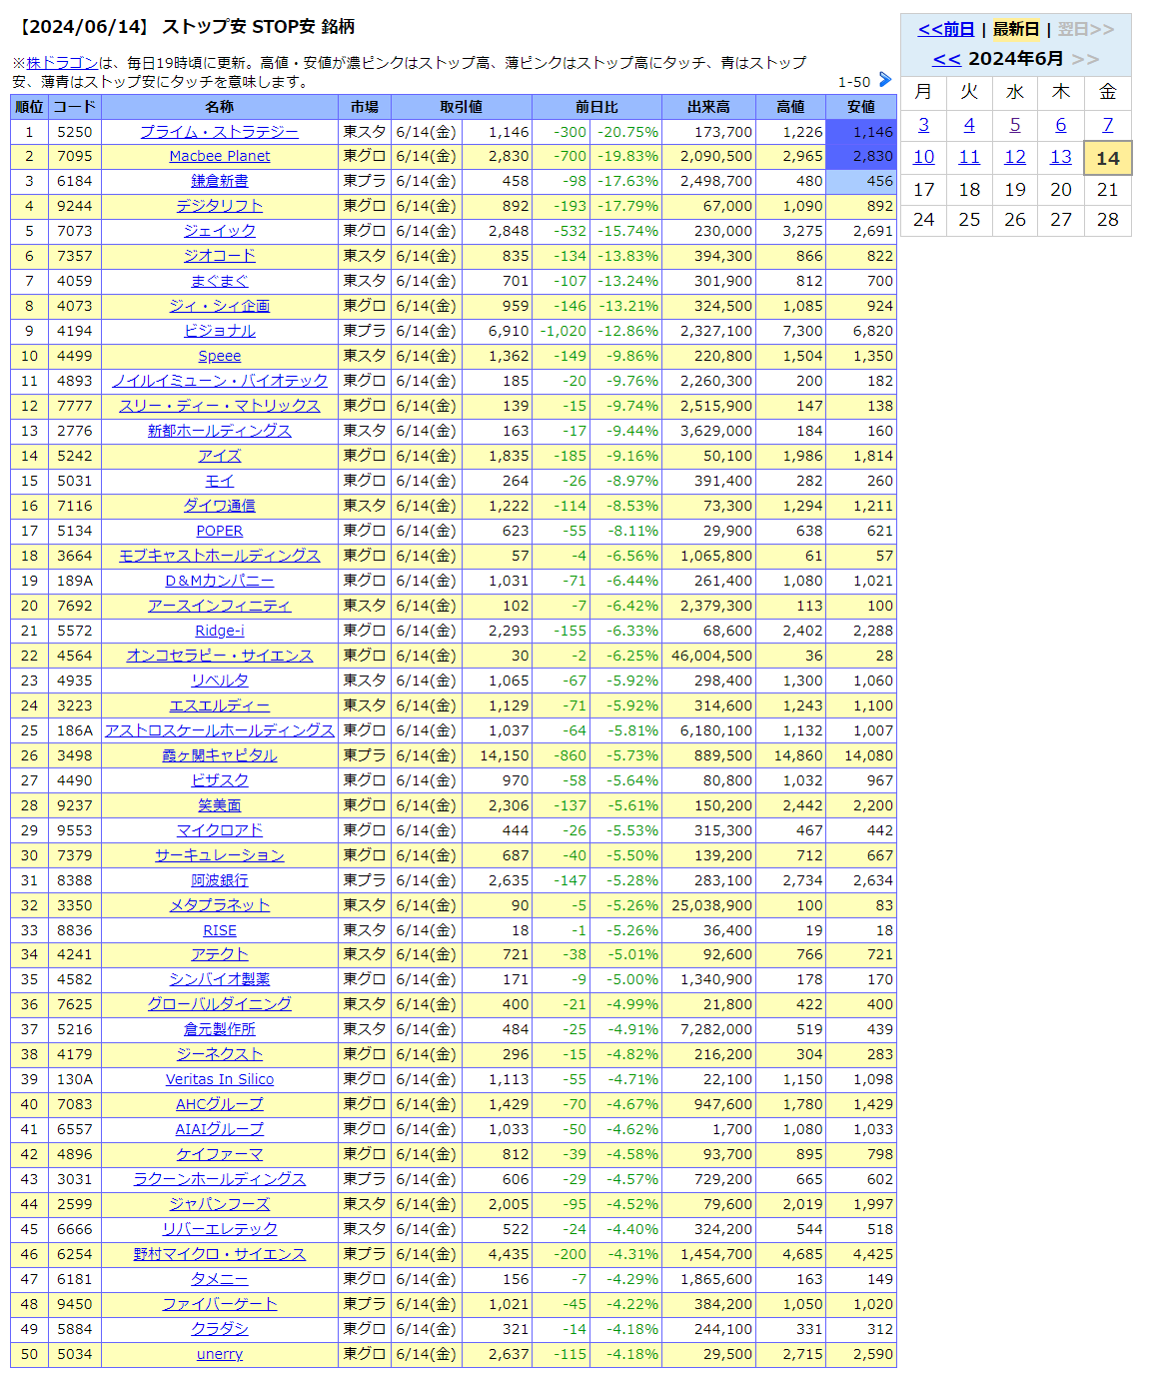The height and width of the screenshot is (1391, 1151).
Task: Open the D&Mカンパニー stock link
Action: point(220,582)
